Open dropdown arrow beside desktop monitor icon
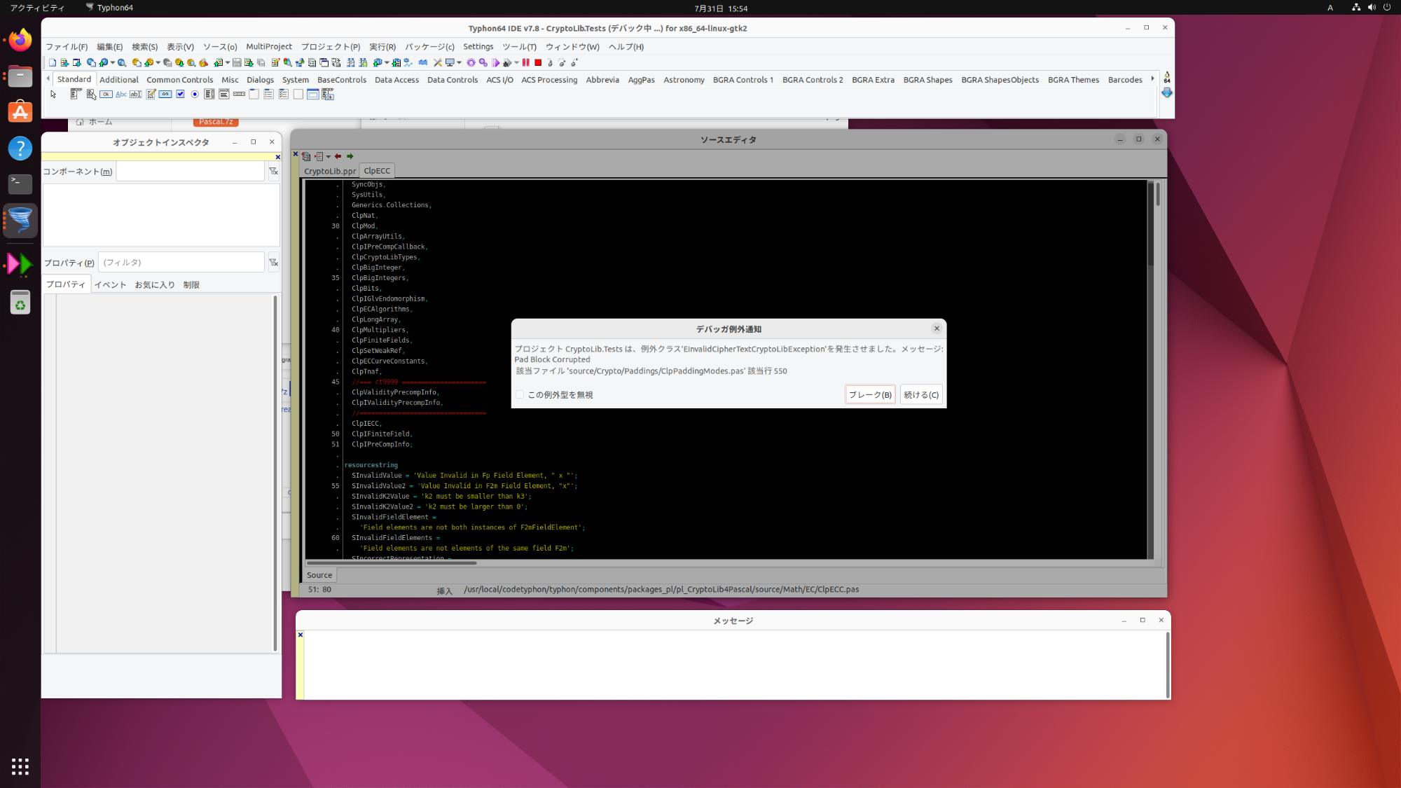Image resolution: width=1401 pixels, height=788 pixels. (459, 62)
